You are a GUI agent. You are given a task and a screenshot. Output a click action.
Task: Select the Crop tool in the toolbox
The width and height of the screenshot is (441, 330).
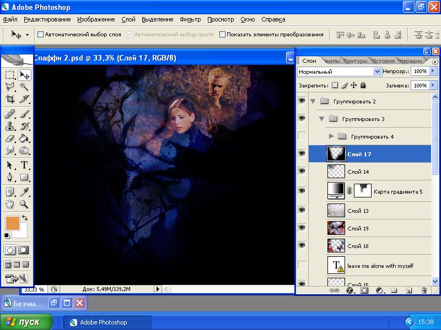point(10,99)
